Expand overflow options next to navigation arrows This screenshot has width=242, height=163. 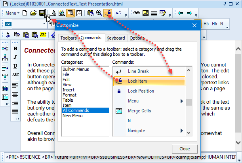(x=196, y=15)
